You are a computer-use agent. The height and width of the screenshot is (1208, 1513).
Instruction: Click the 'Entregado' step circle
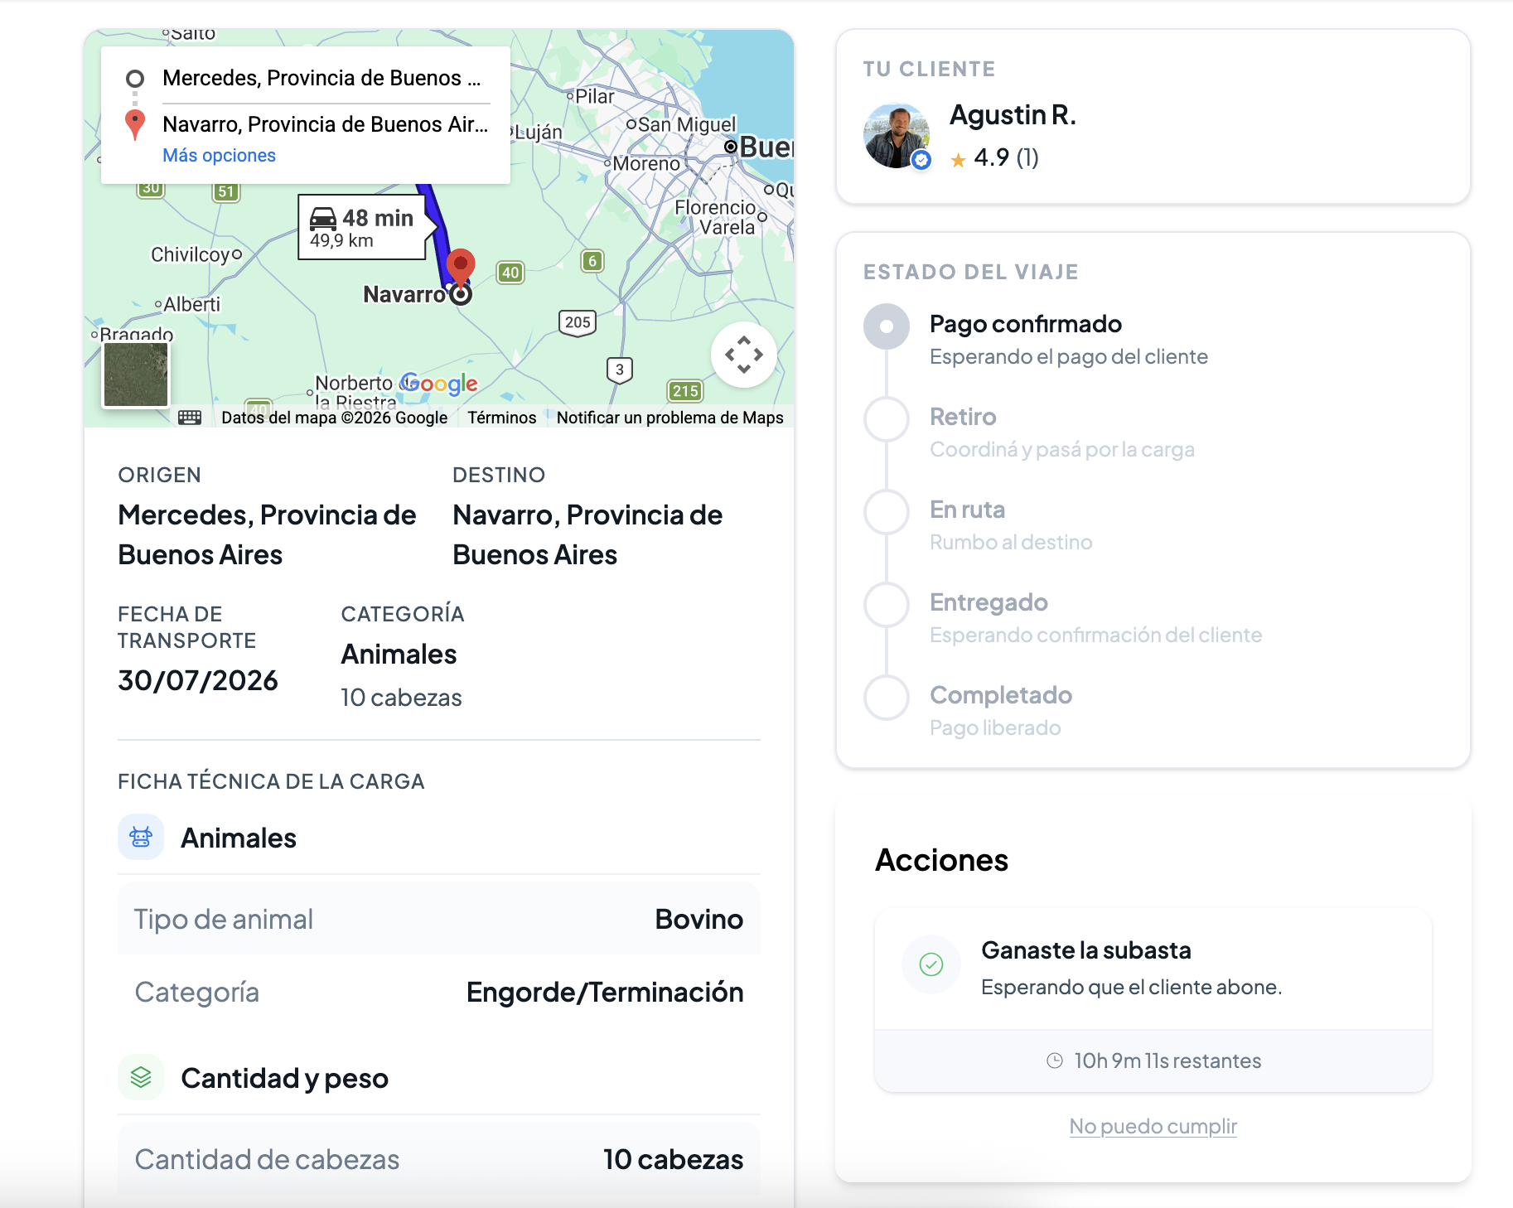tap(887, 605)
